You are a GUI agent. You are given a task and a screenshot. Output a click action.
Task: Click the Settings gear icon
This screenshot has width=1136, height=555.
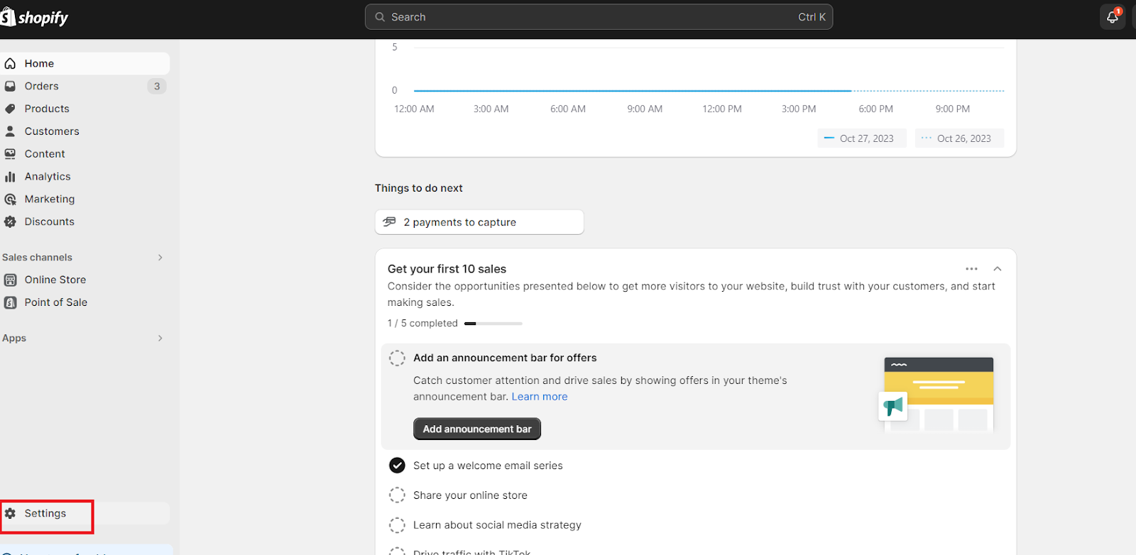tap(10, 513)
